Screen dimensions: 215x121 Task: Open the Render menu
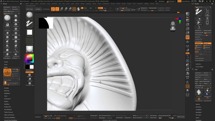point(113,4)
